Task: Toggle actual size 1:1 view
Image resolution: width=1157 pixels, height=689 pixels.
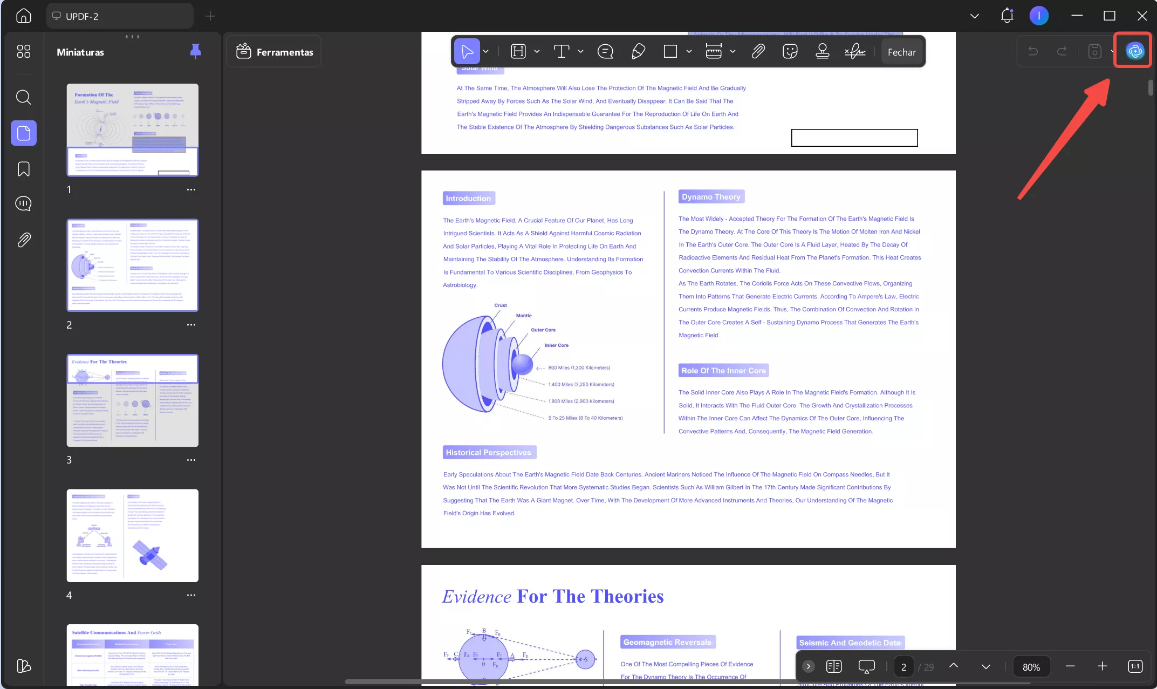Action: pos(1134,666)
